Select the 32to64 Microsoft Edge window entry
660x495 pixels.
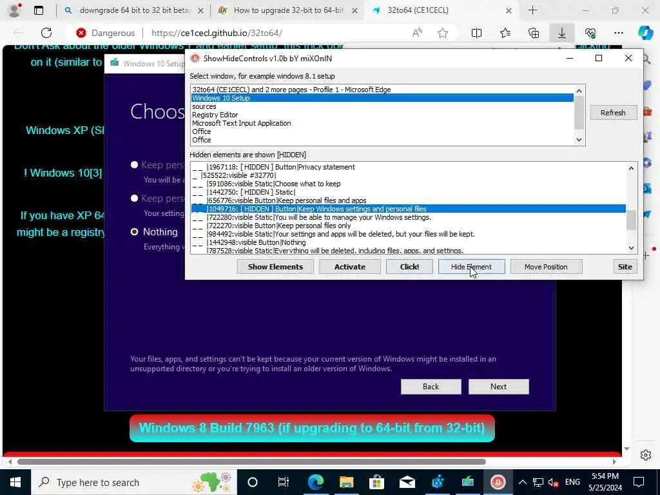[382, 90]
